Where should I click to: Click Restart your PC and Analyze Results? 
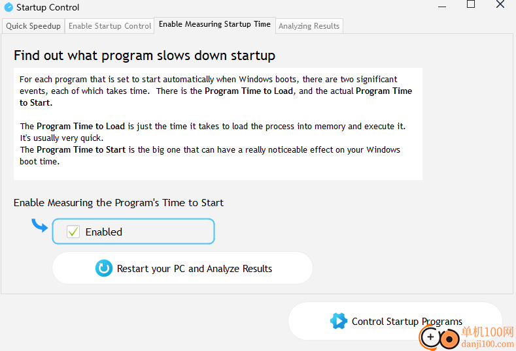(x=182, y=268)
